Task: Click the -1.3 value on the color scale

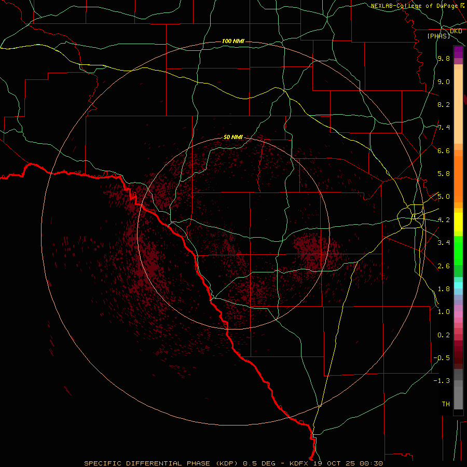Action: point(442,381)
